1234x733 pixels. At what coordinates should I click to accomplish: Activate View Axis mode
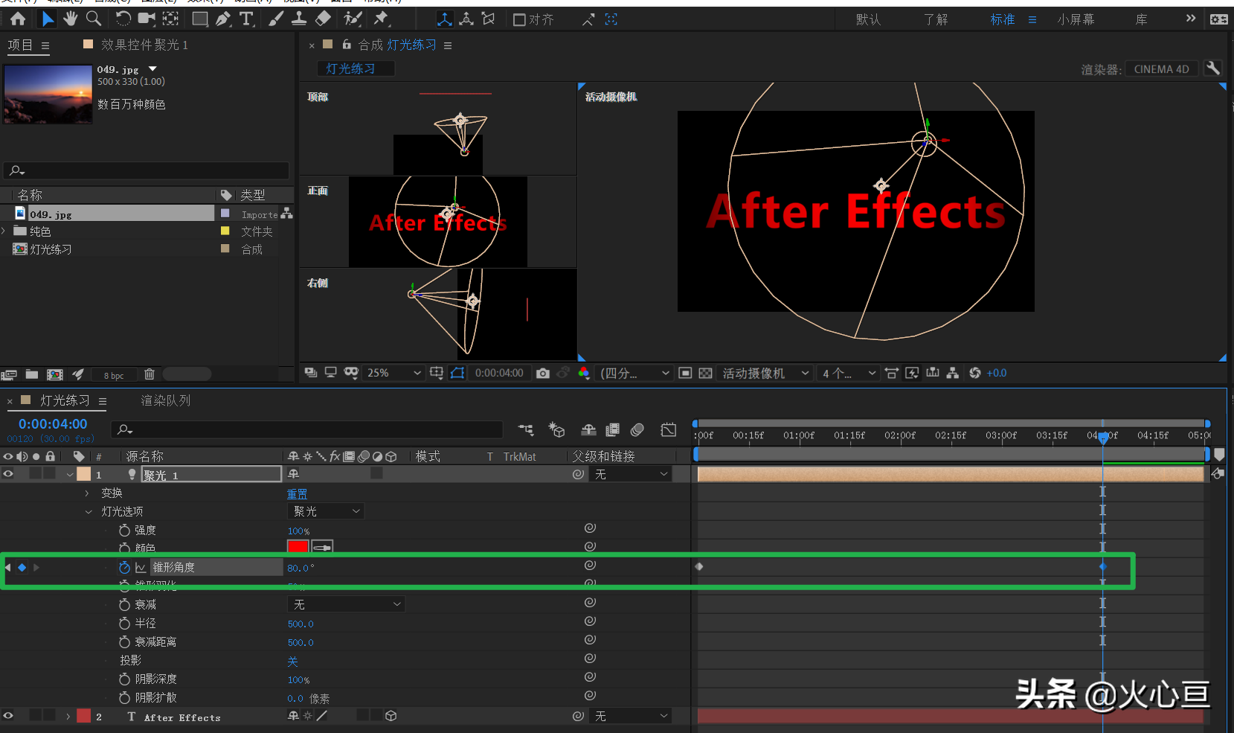[489, 19]
